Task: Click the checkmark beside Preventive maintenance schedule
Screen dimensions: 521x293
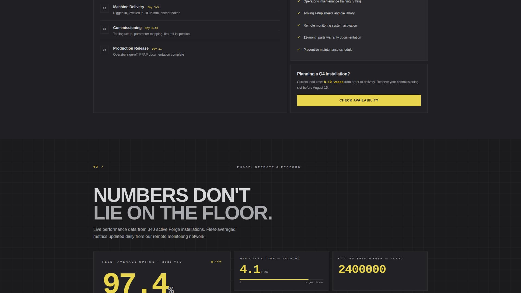Action: [x=299, y=49]
